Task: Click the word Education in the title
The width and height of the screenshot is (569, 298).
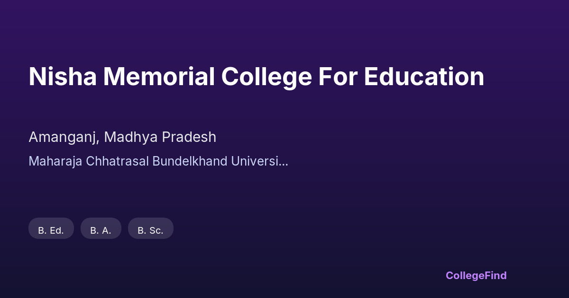Action: [424, 77]
